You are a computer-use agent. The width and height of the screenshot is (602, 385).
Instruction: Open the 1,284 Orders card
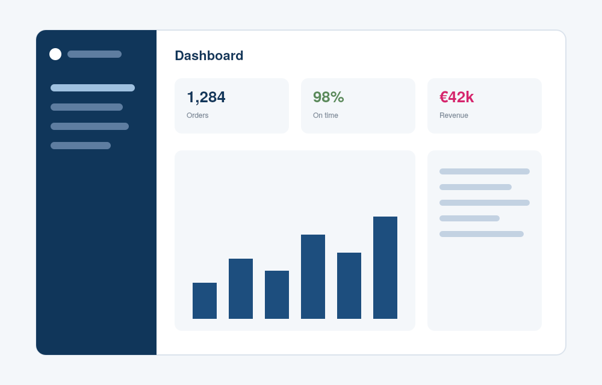(x=232, y=106)
